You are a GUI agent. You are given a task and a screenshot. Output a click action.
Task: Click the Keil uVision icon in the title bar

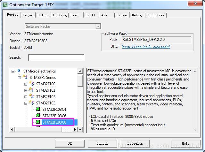pyautogui.click(x=5, y=5)
